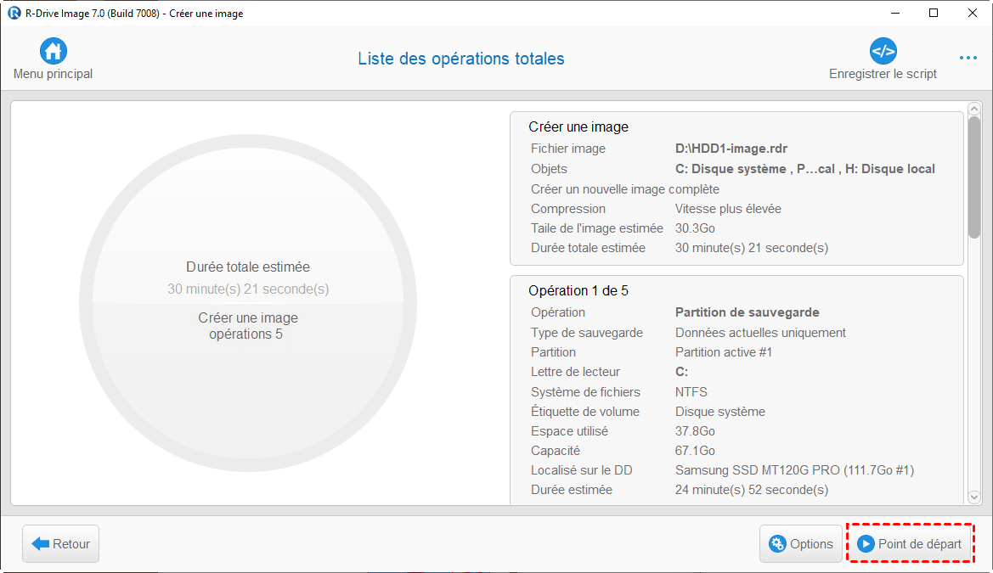993x573 pixels.
Task: Click the Disque système volume label value
Action: 719,412
